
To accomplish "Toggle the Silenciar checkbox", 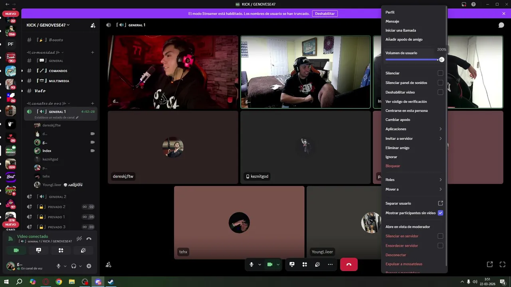I will point(440,73).
